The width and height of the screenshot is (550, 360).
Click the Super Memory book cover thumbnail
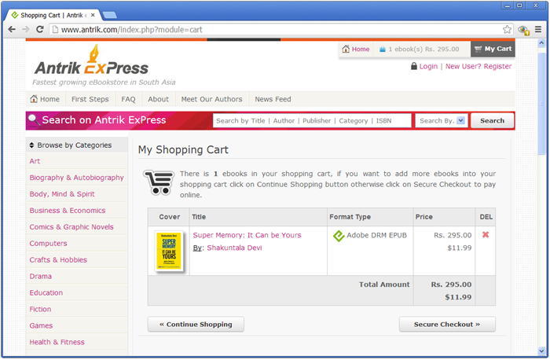pos(169,252)
